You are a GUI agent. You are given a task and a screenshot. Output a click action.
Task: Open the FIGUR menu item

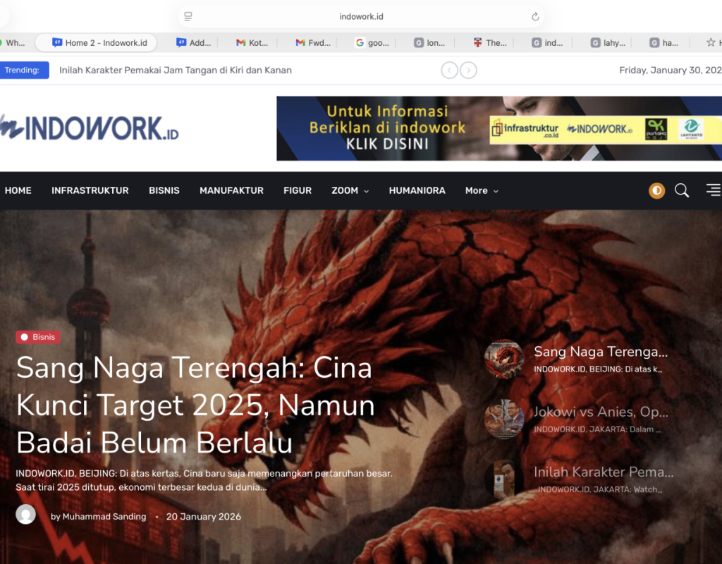tap(298, 190)
